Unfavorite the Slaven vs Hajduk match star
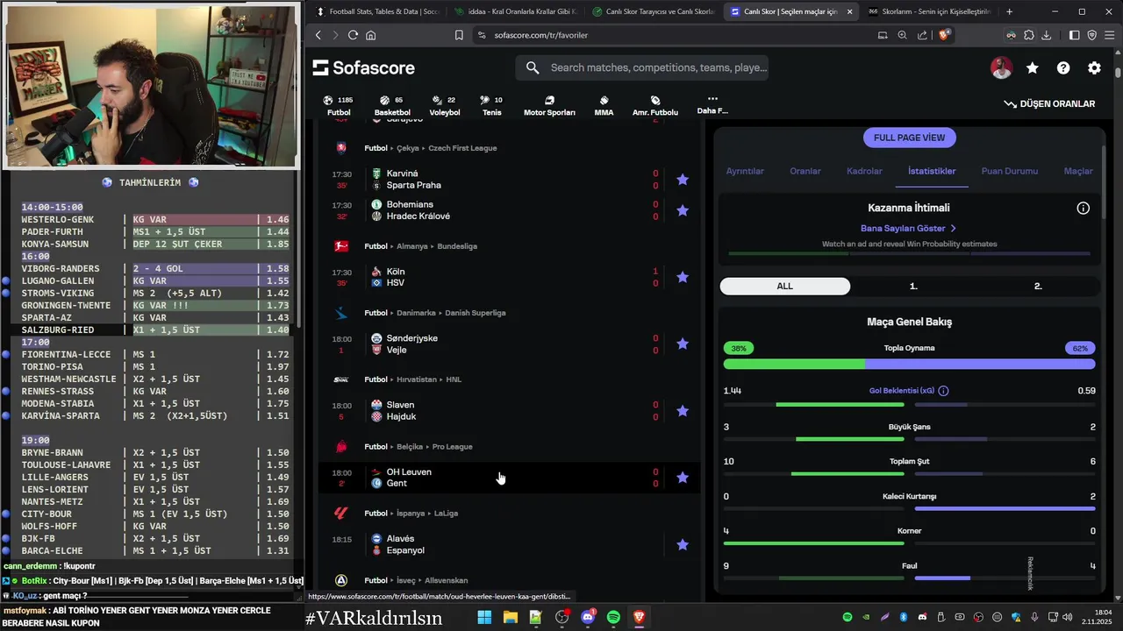Screen dimensions: 1123x631 (683, 411)
